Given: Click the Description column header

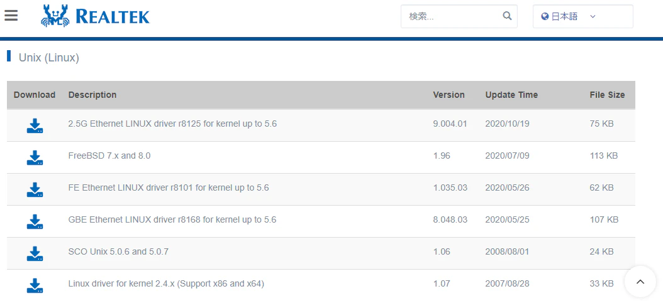Looking at the screenshot, I should click(x=92, y=95).
